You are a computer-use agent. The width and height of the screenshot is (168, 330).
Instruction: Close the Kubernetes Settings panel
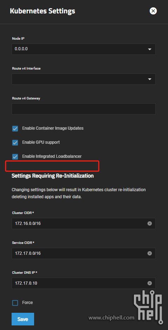tap(153, 11)
